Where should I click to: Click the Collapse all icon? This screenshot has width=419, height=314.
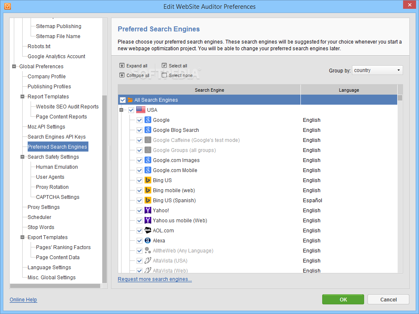click(x=122, y=75)
